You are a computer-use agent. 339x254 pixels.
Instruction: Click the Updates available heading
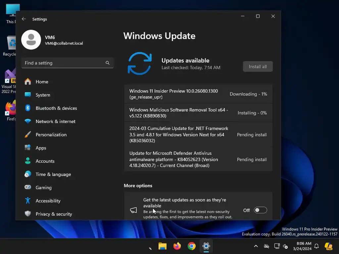(185, 61)
